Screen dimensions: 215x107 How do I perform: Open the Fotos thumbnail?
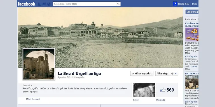pyautogui.click(x=144, y=90)
